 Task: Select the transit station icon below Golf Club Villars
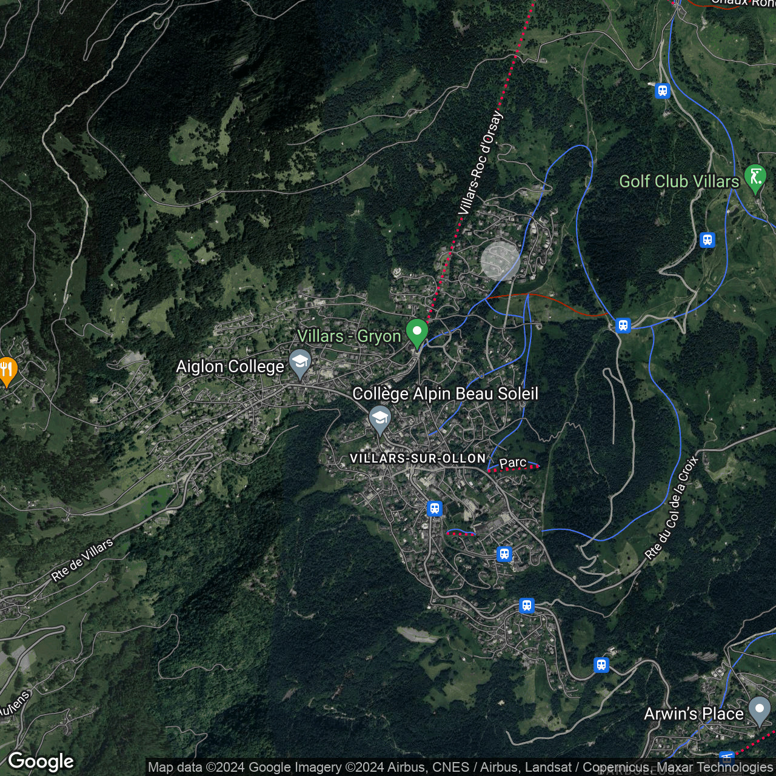(x=707, y=240)
